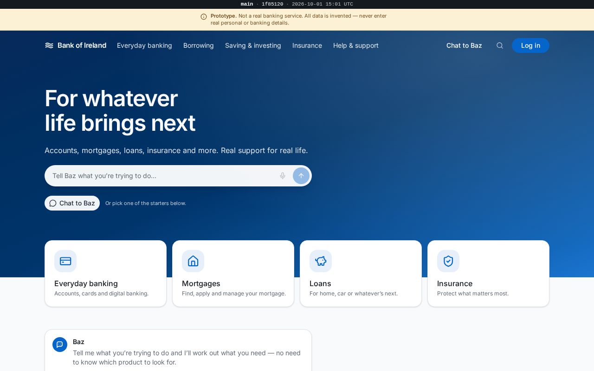The width and height of the screenshot is (594, 371).
Task: Click the Bank of Ireland home link text
Action: point(82,45)
